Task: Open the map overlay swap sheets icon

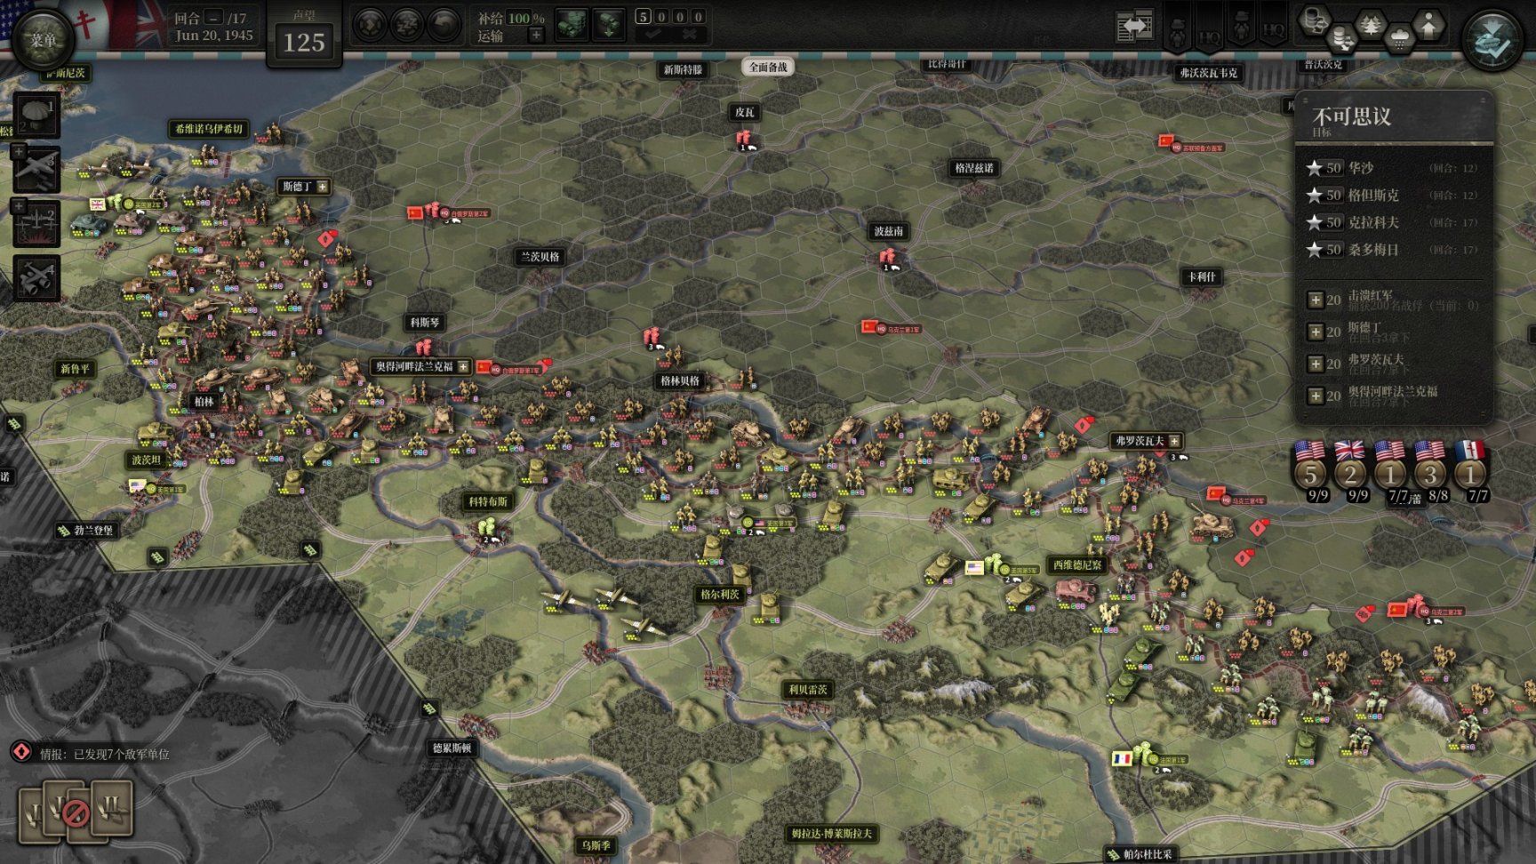Action: (x=1134, y=26)
